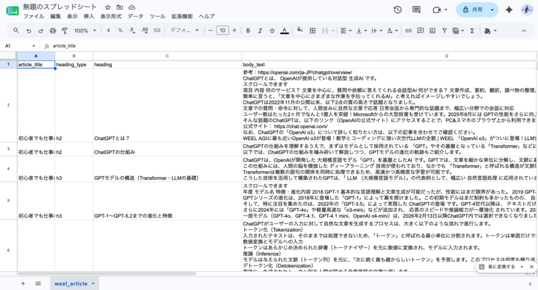Add a new sheet
The image size is (538, 290).
pyautogui.click(x=23, y=284)
